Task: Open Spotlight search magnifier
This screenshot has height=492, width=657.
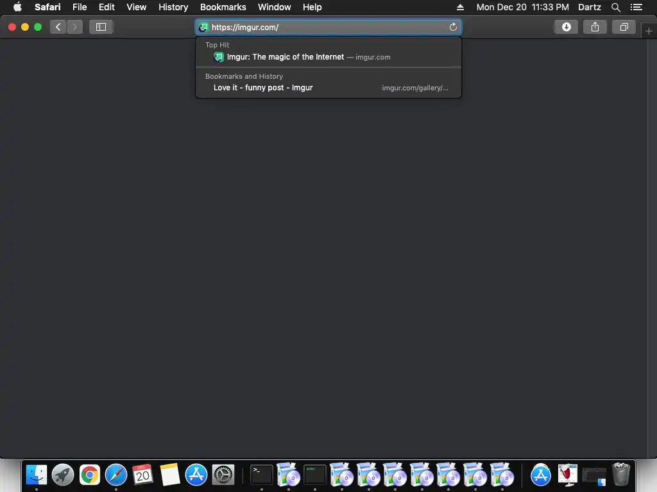Action: coord(615,7)
